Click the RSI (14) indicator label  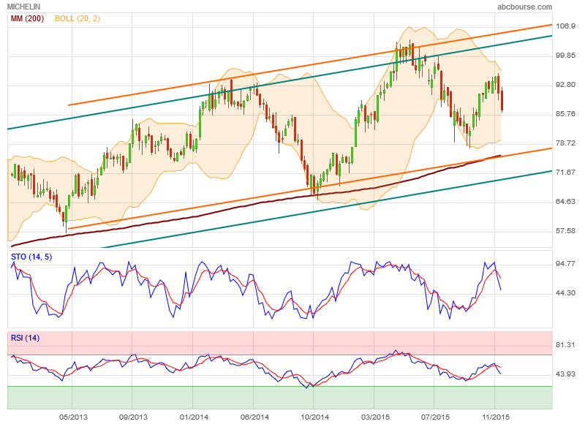point(25,338)
